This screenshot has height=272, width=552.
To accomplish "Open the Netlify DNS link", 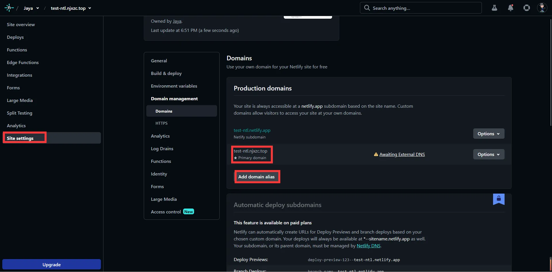I will click(x=369, y=246).
